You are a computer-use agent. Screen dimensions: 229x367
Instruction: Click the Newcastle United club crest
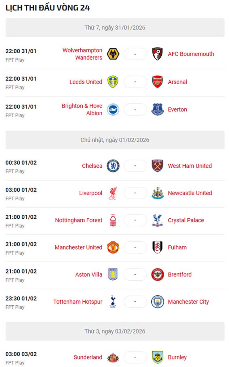pos(158,193)
